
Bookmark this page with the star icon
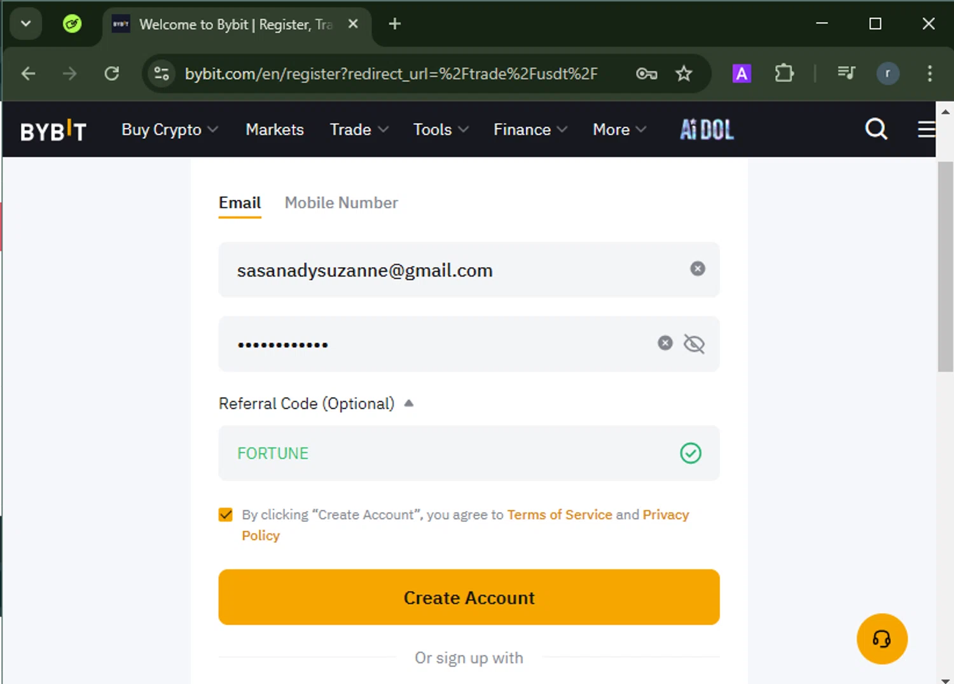(684, 74)
